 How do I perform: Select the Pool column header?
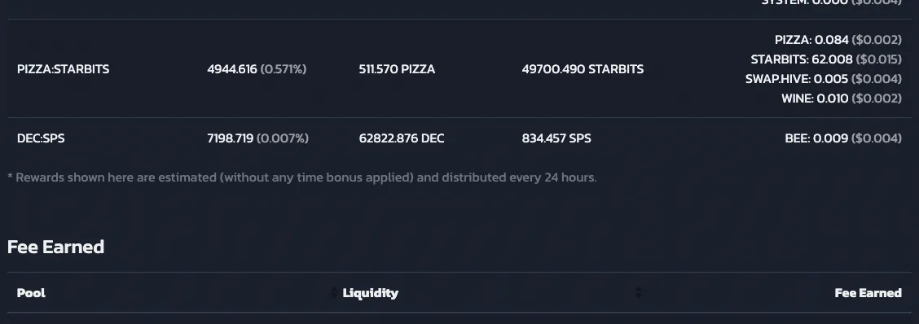coord(31,292)
